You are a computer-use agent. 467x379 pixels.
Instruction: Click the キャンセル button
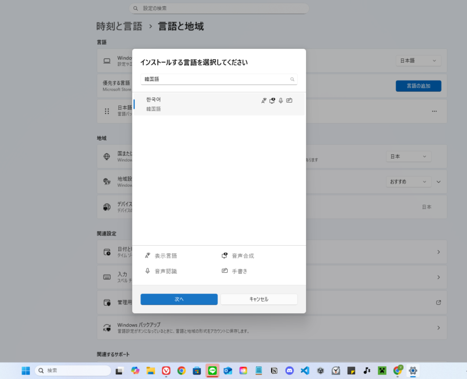[x=259, y=299]
